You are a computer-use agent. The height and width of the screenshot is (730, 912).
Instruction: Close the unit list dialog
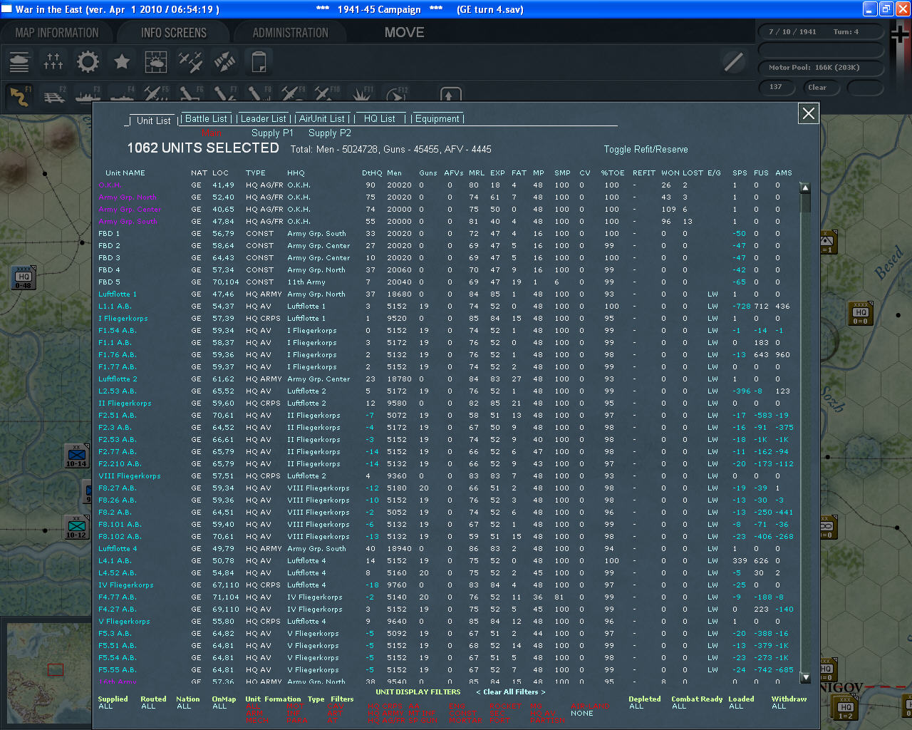(809, 113)
